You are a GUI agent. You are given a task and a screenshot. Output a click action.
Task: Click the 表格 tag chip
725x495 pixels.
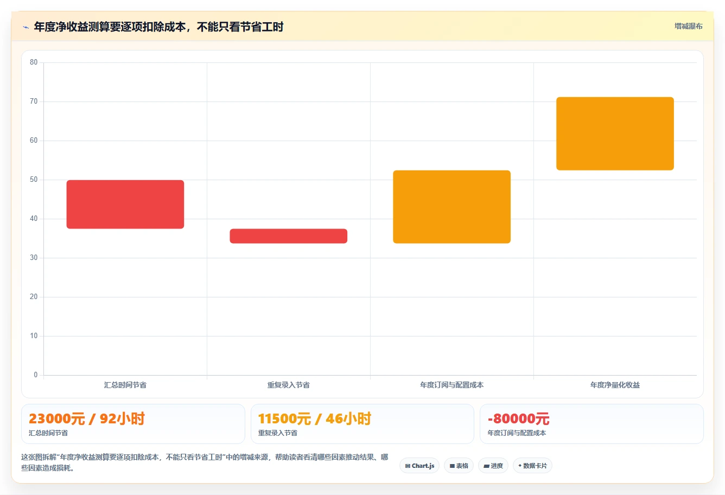pyautogui.click(x=459, y=466)
